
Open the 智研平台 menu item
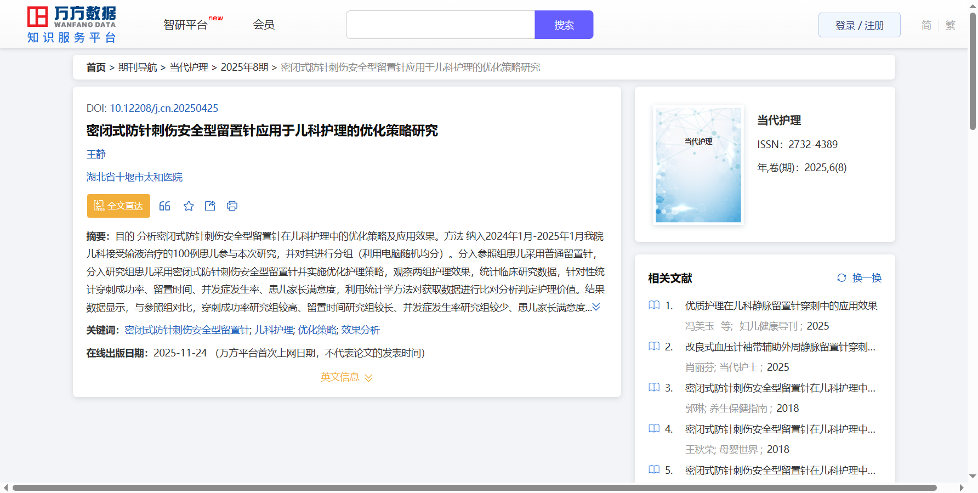click(186, 25)
